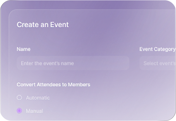Image resolution: width=176 pixels, height=121 pixels.
Task: Focus the event Name input field
Action: 73,63
